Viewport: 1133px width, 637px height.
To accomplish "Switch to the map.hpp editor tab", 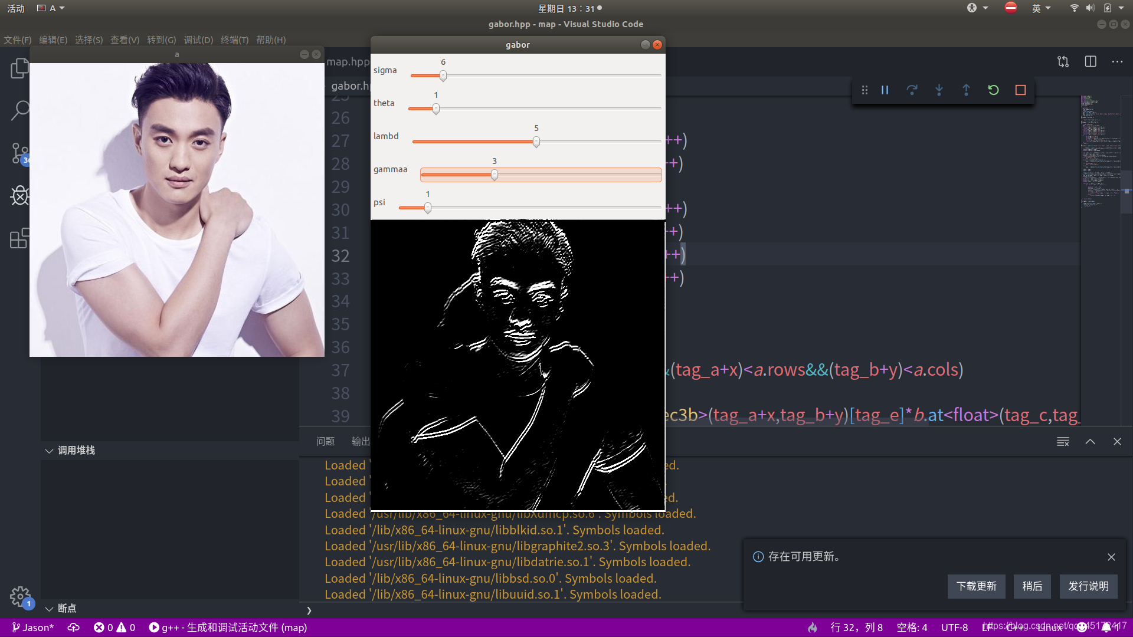I will click(348, 62).
